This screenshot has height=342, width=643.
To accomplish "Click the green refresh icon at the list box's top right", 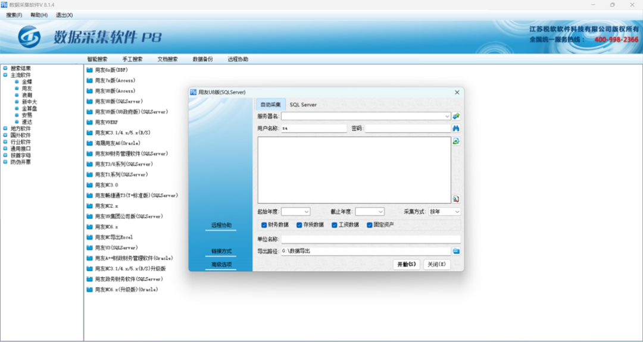I will coord(456,142).
